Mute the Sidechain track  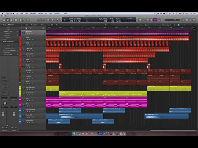point(27,34)
